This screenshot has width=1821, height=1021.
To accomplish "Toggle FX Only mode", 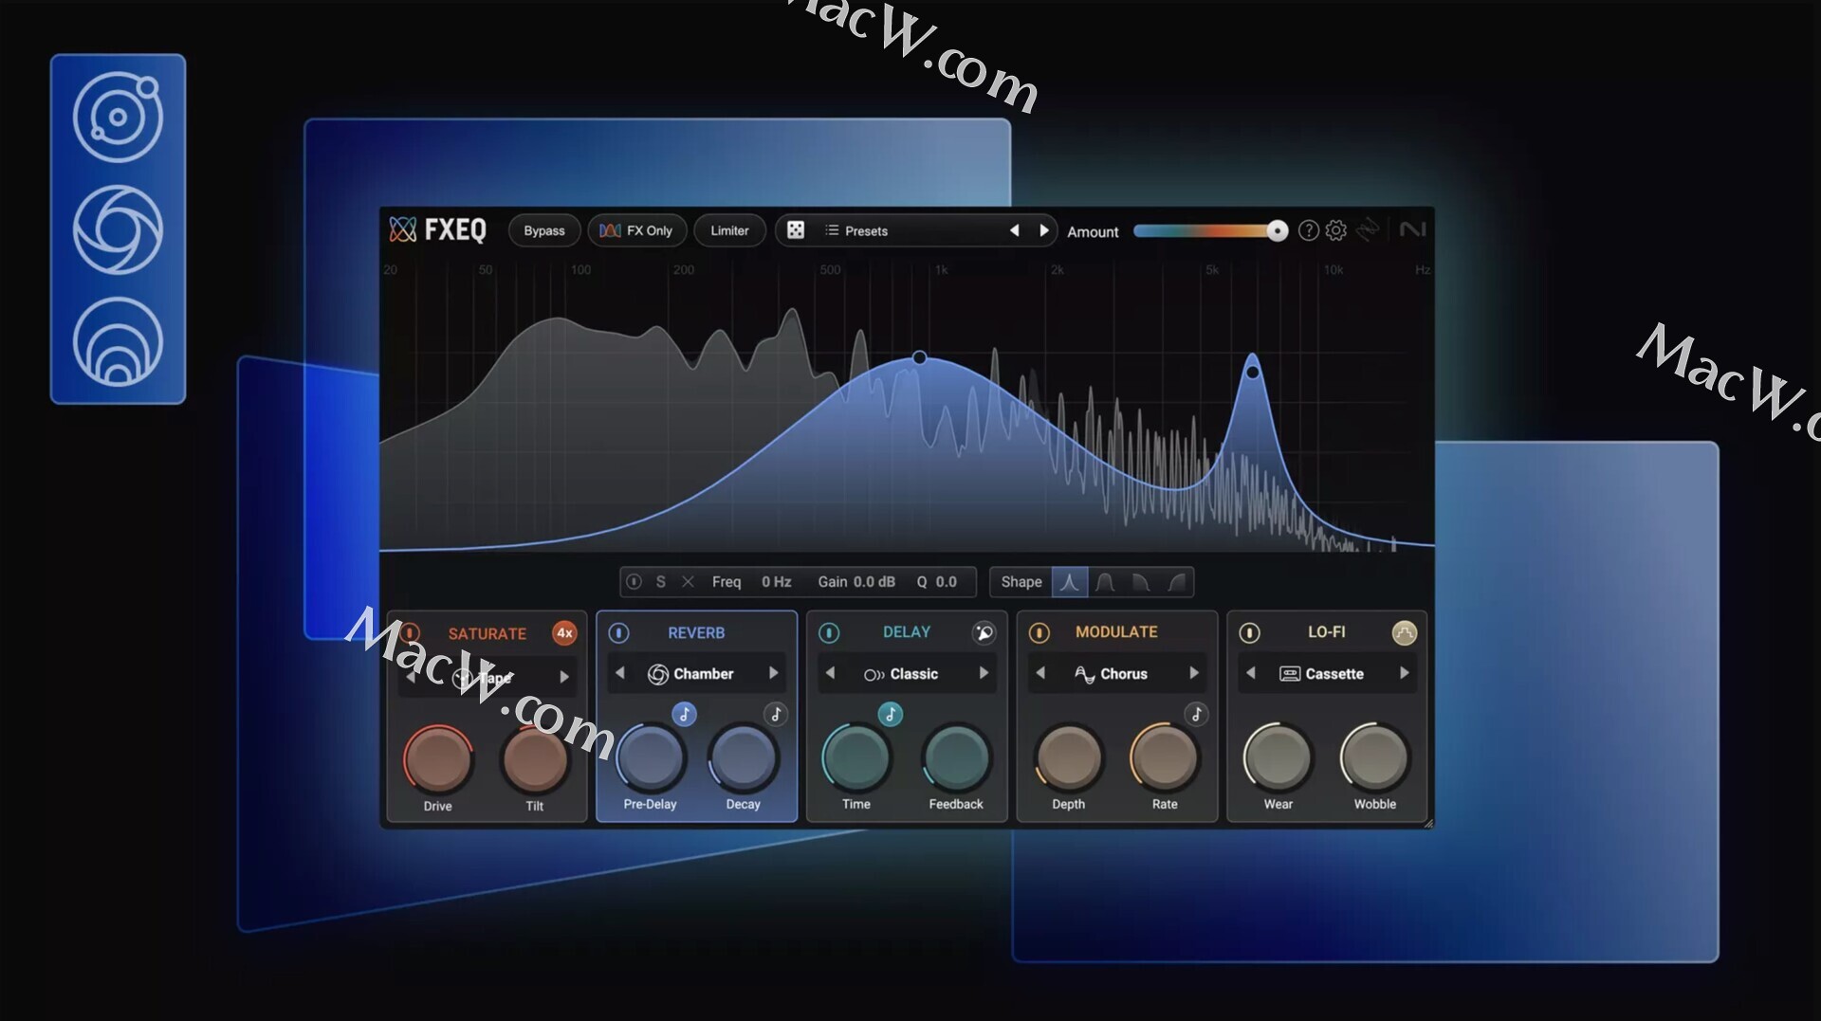I will 636,230.
